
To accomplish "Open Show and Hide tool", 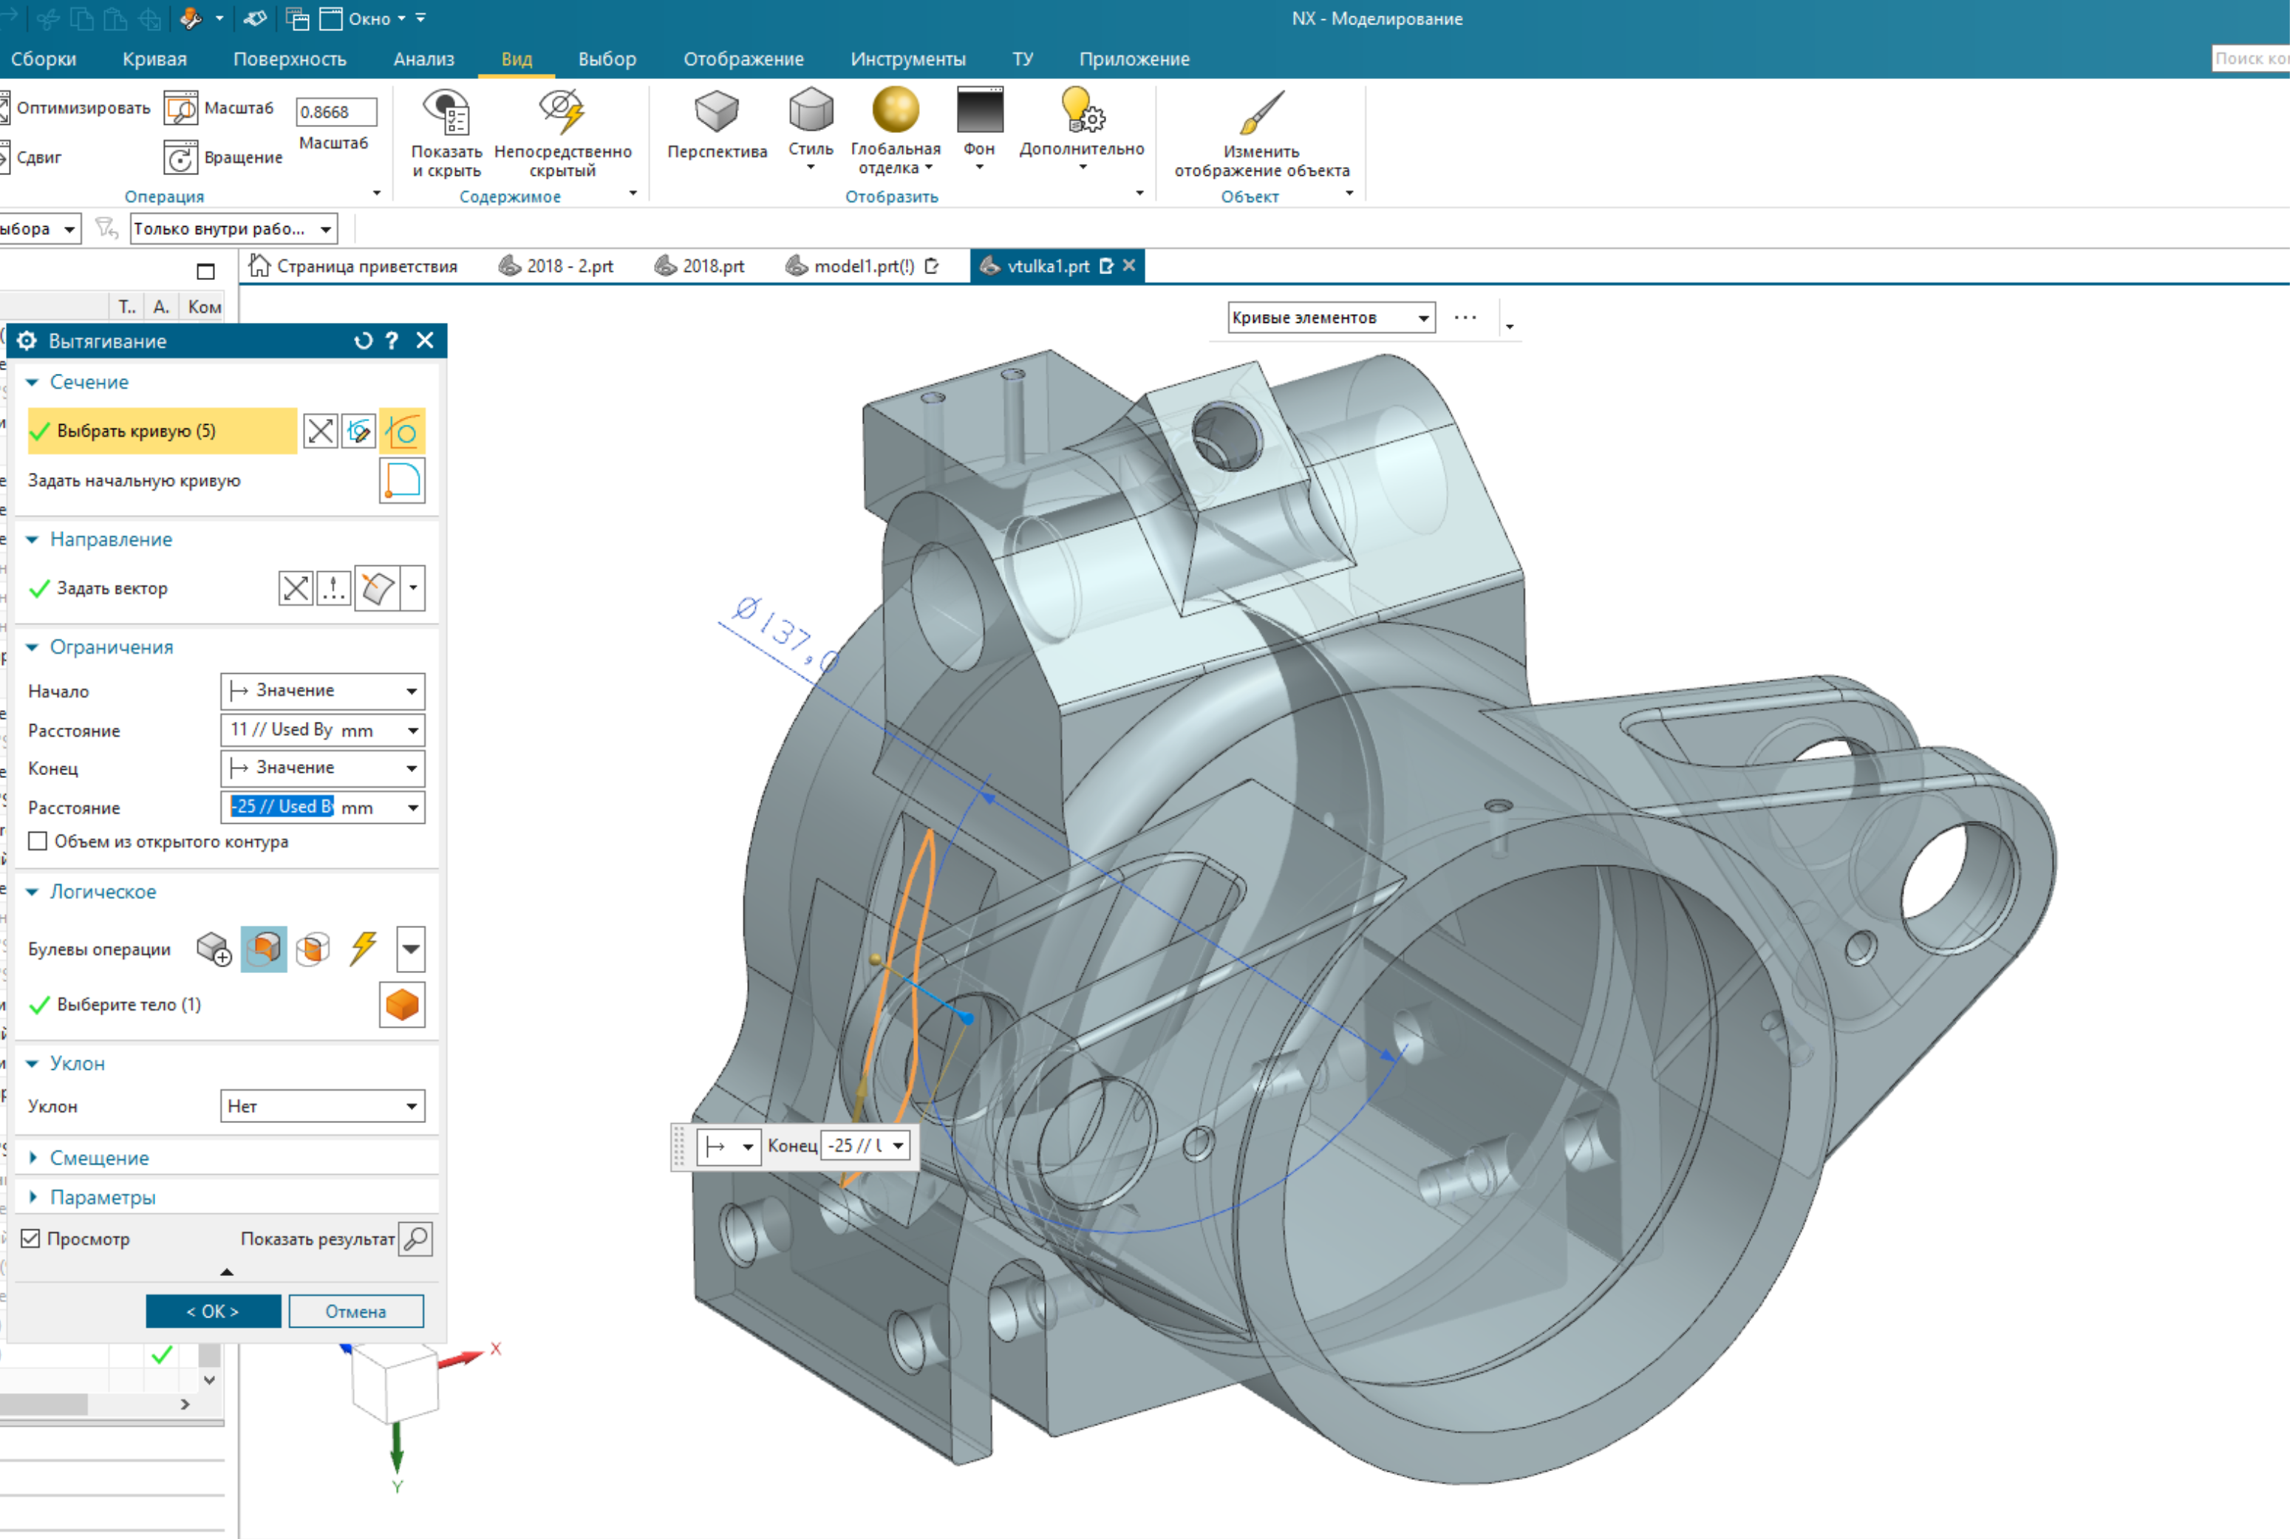I will click(446, 112).
